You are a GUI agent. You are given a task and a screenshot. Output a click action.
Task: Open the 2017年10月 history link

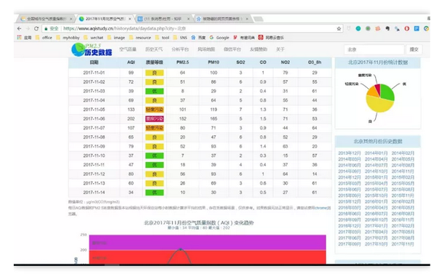click(376, 244)
